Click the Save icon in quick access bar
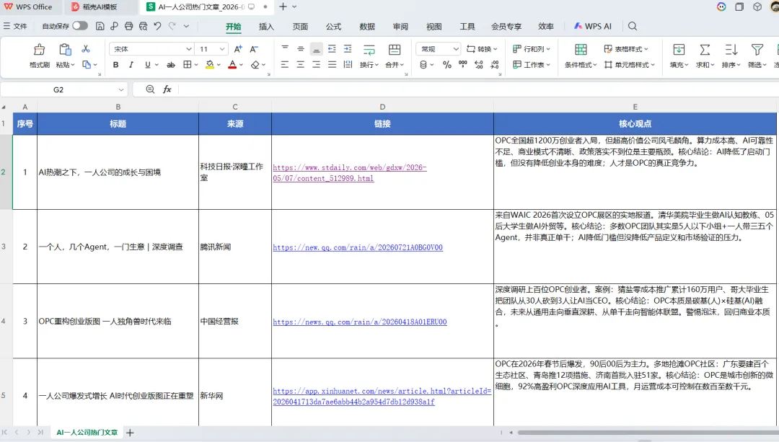 [100, 26]
